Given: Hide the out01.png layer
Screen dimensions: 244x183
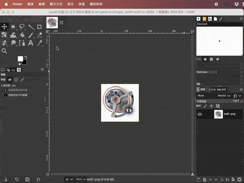Looking at the screenshot, I should [x=200, y=114].
